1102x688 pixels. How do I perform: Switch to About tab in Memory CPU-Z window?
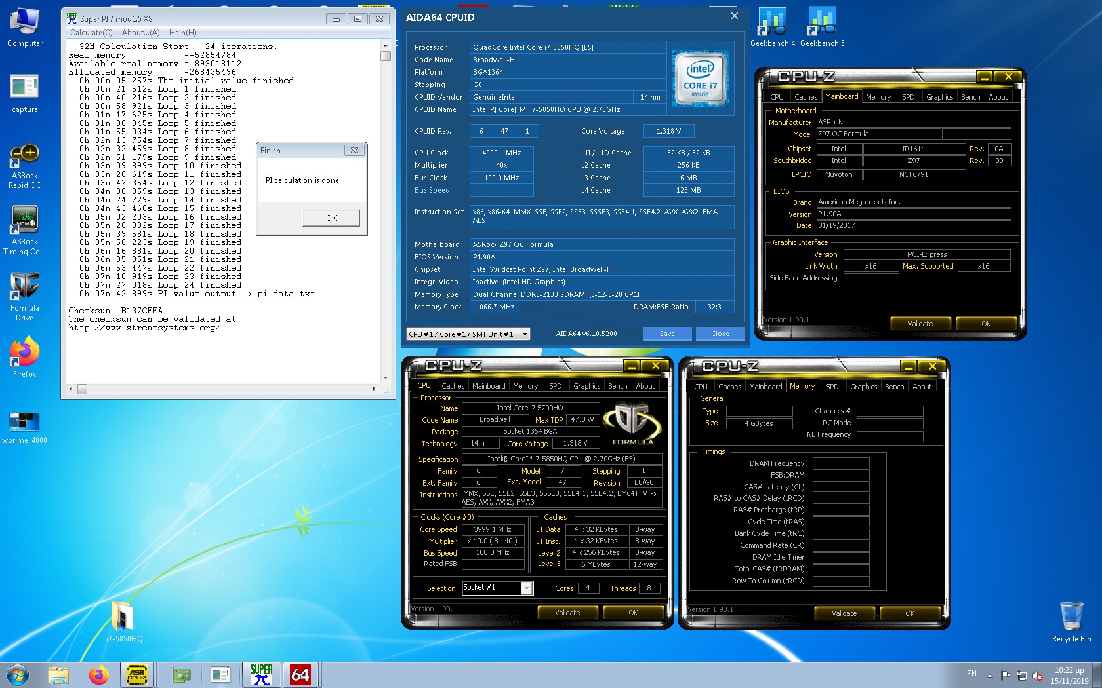coord(922,387)
